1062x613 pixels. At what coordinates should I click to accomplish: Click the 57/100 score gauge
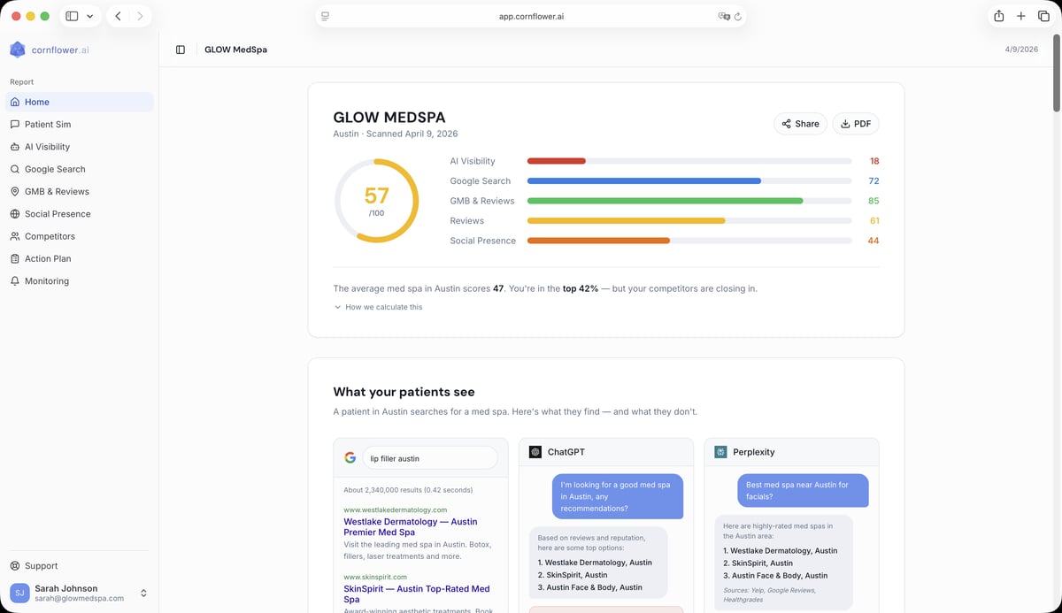(x=376, y=201)
